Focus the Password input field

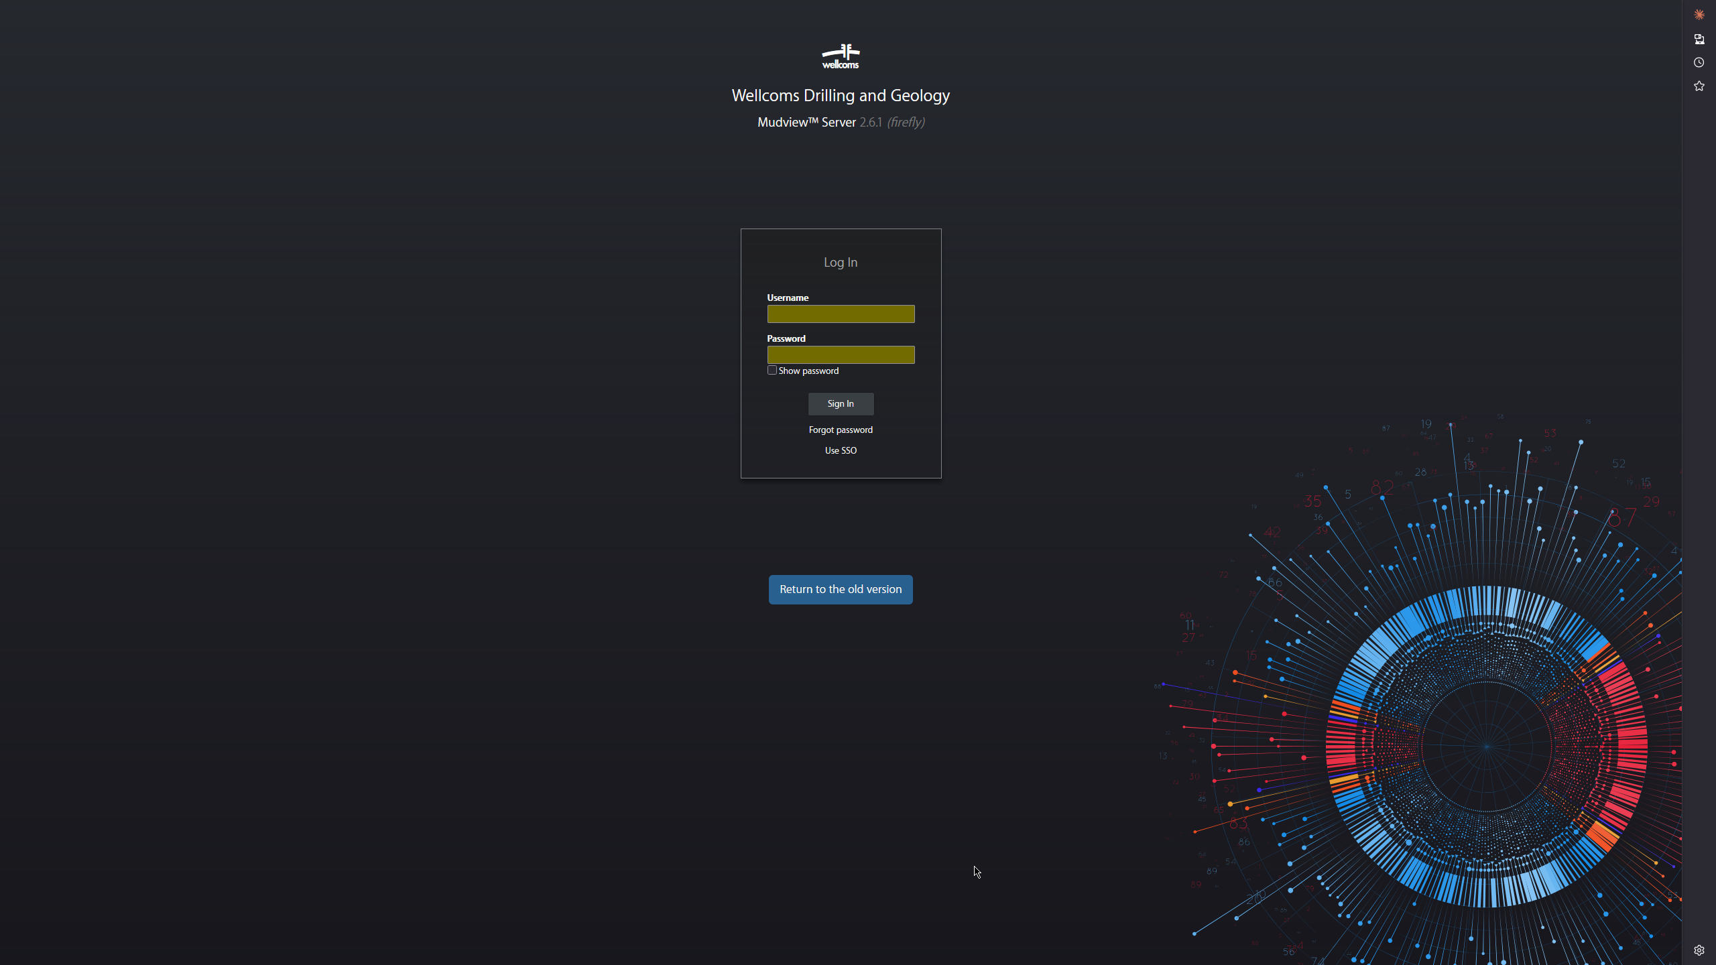(x=841, y=355)
